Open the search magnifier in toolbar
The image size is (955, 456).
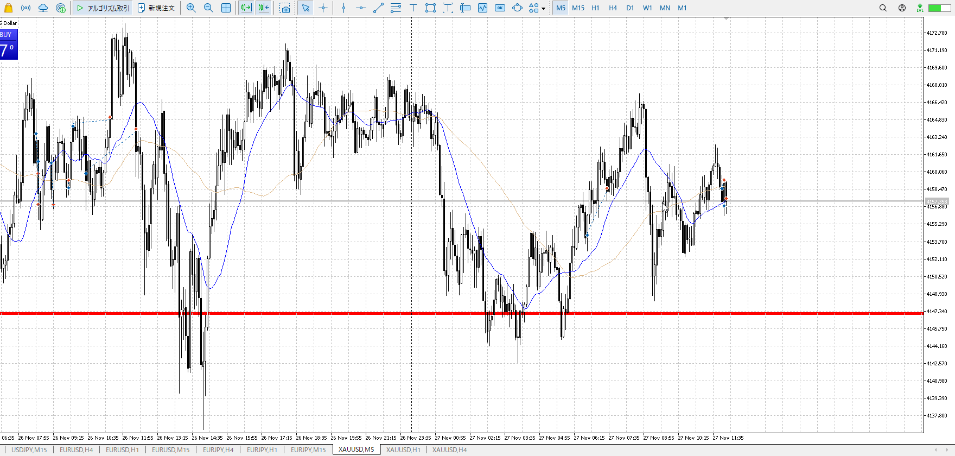point(883,8)
